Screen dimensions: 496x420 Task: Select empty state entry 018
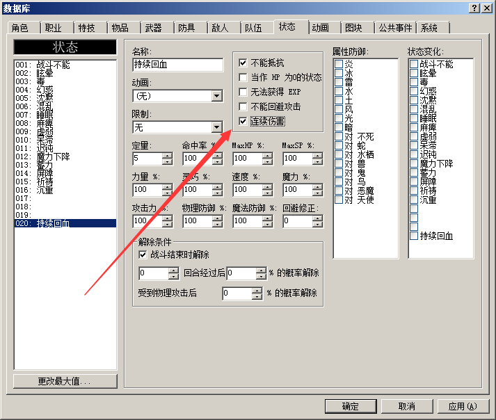65,207
